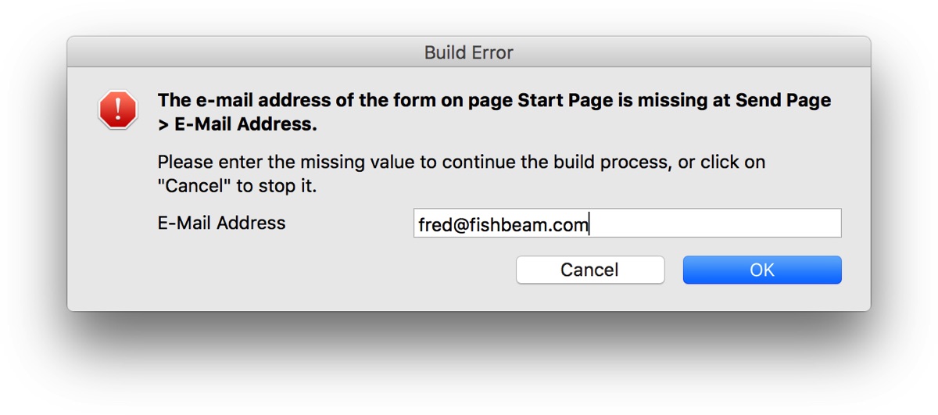938x415 pixels.
Task: Click the "E-Mail Address" field label
Action: coord(222,223)
